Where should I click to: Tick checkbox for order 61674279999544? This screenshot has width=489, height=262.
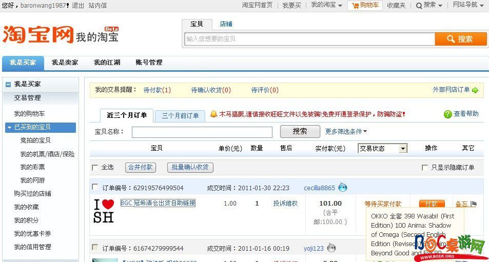point(95,247)
